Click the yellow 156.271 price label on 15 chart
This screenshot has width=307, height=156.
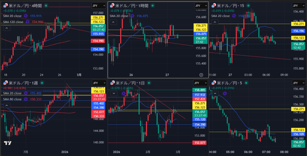(x=299, y=24)
